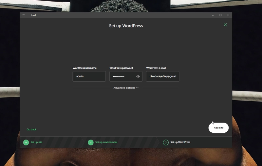Viewport: 262px width, 166px height.
Task: Click the Local title text
Action: tap(33, 15)
